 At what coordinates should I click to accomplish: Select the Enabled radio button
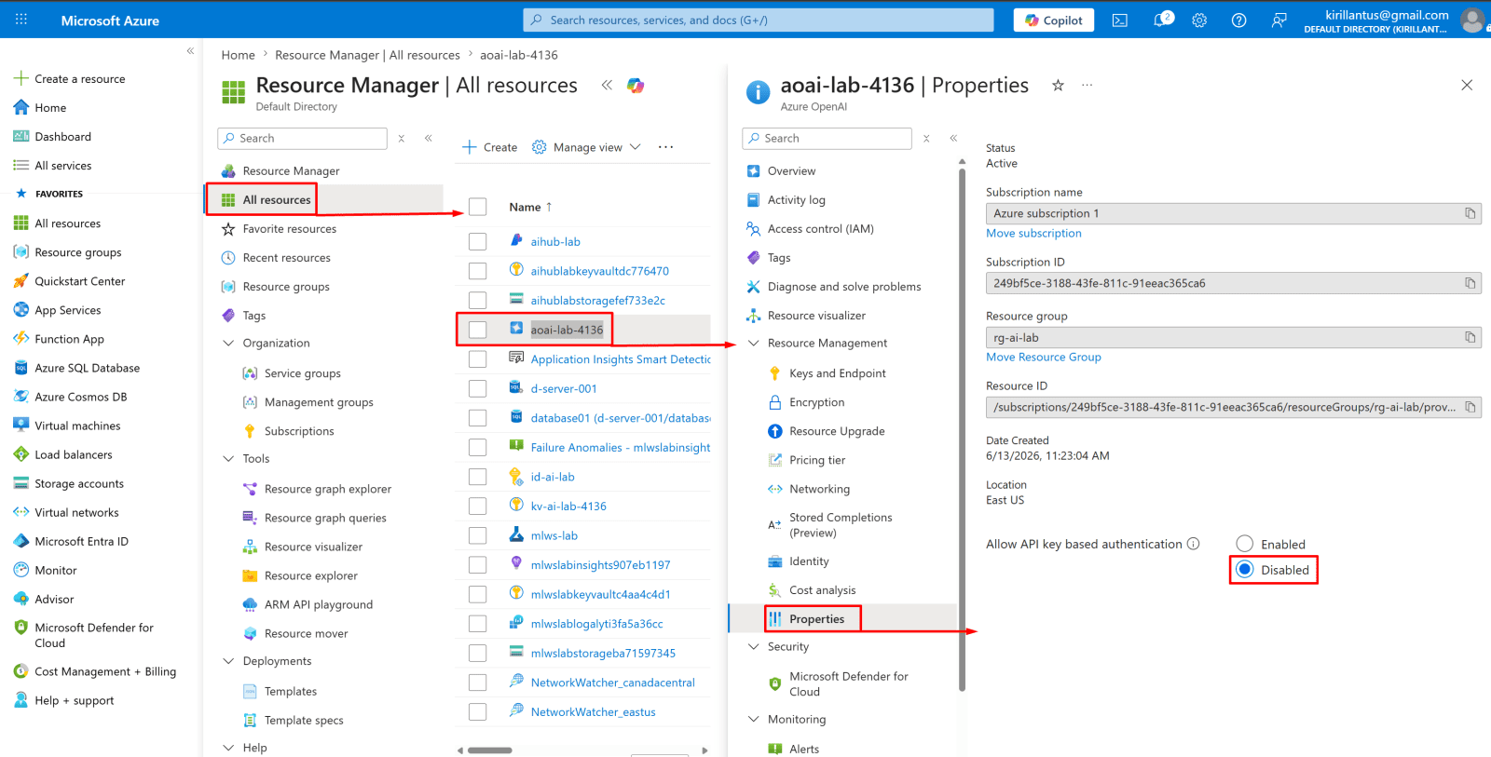click(x=1244, y=544)
